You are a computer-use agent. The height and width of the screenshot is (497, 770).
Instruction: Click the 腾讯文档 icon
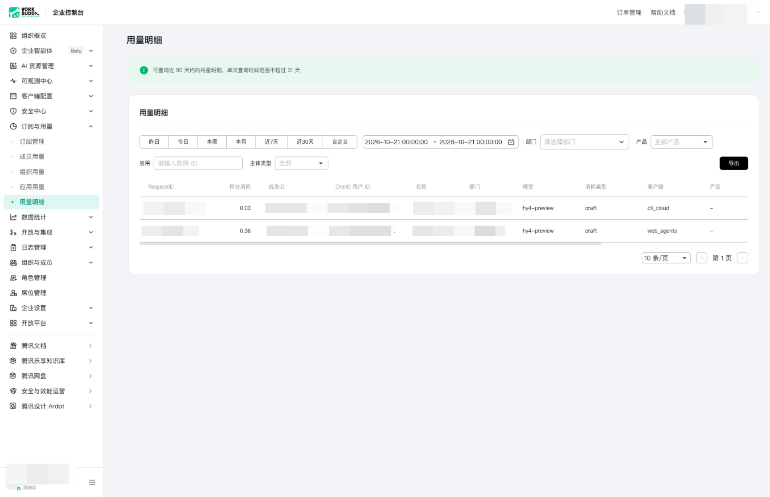pos(13,346)
